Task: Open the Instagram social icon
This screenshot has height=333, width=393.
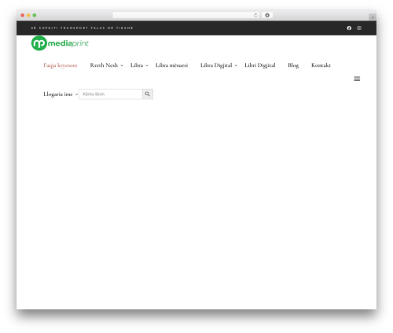Action: (x=359, y=28)
